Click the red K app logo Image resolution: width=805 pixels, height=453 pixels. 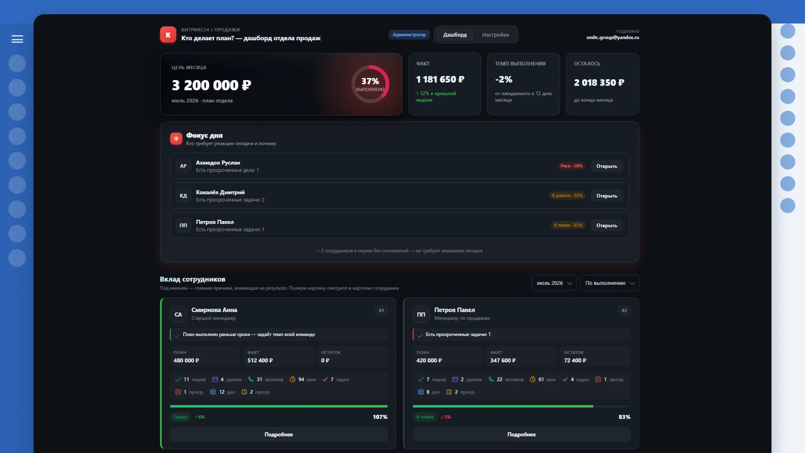coord(168,35)
